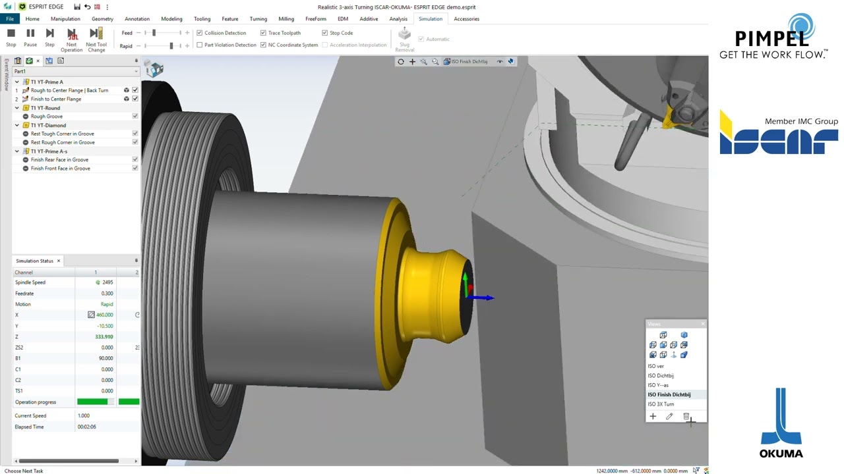Collapse the T1 YT-Prime A-s group

point(17,151)
